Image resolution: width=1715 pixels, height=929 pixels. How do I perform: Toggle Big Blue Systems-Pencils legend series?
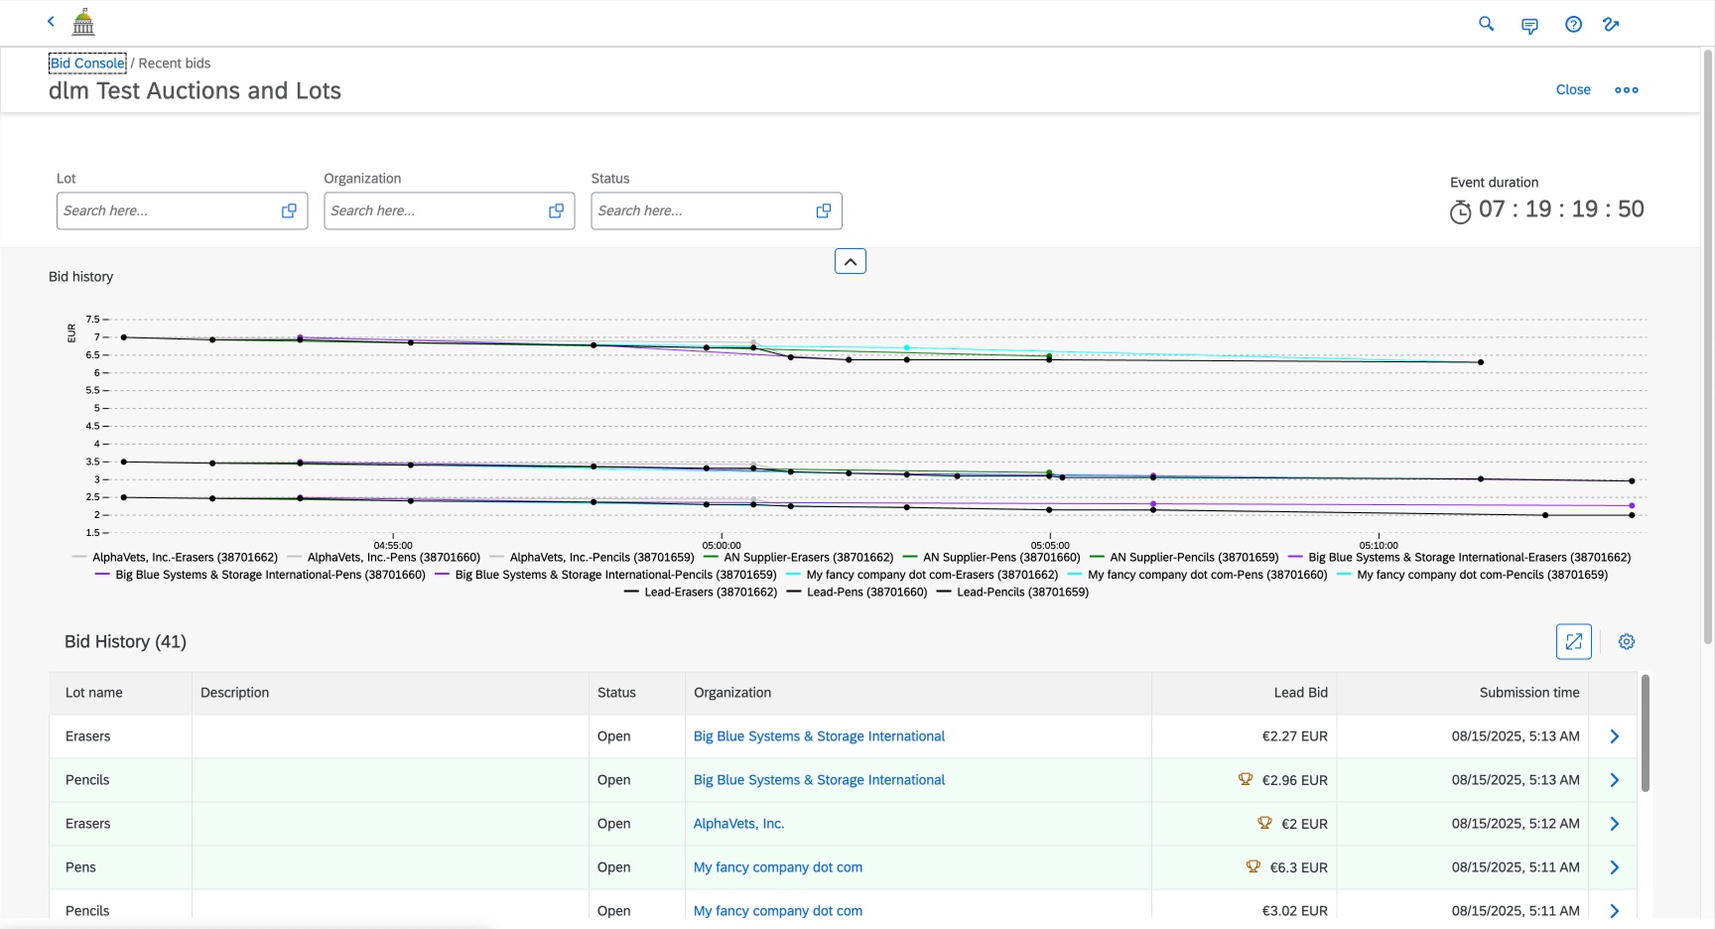[x=606, y=575]
